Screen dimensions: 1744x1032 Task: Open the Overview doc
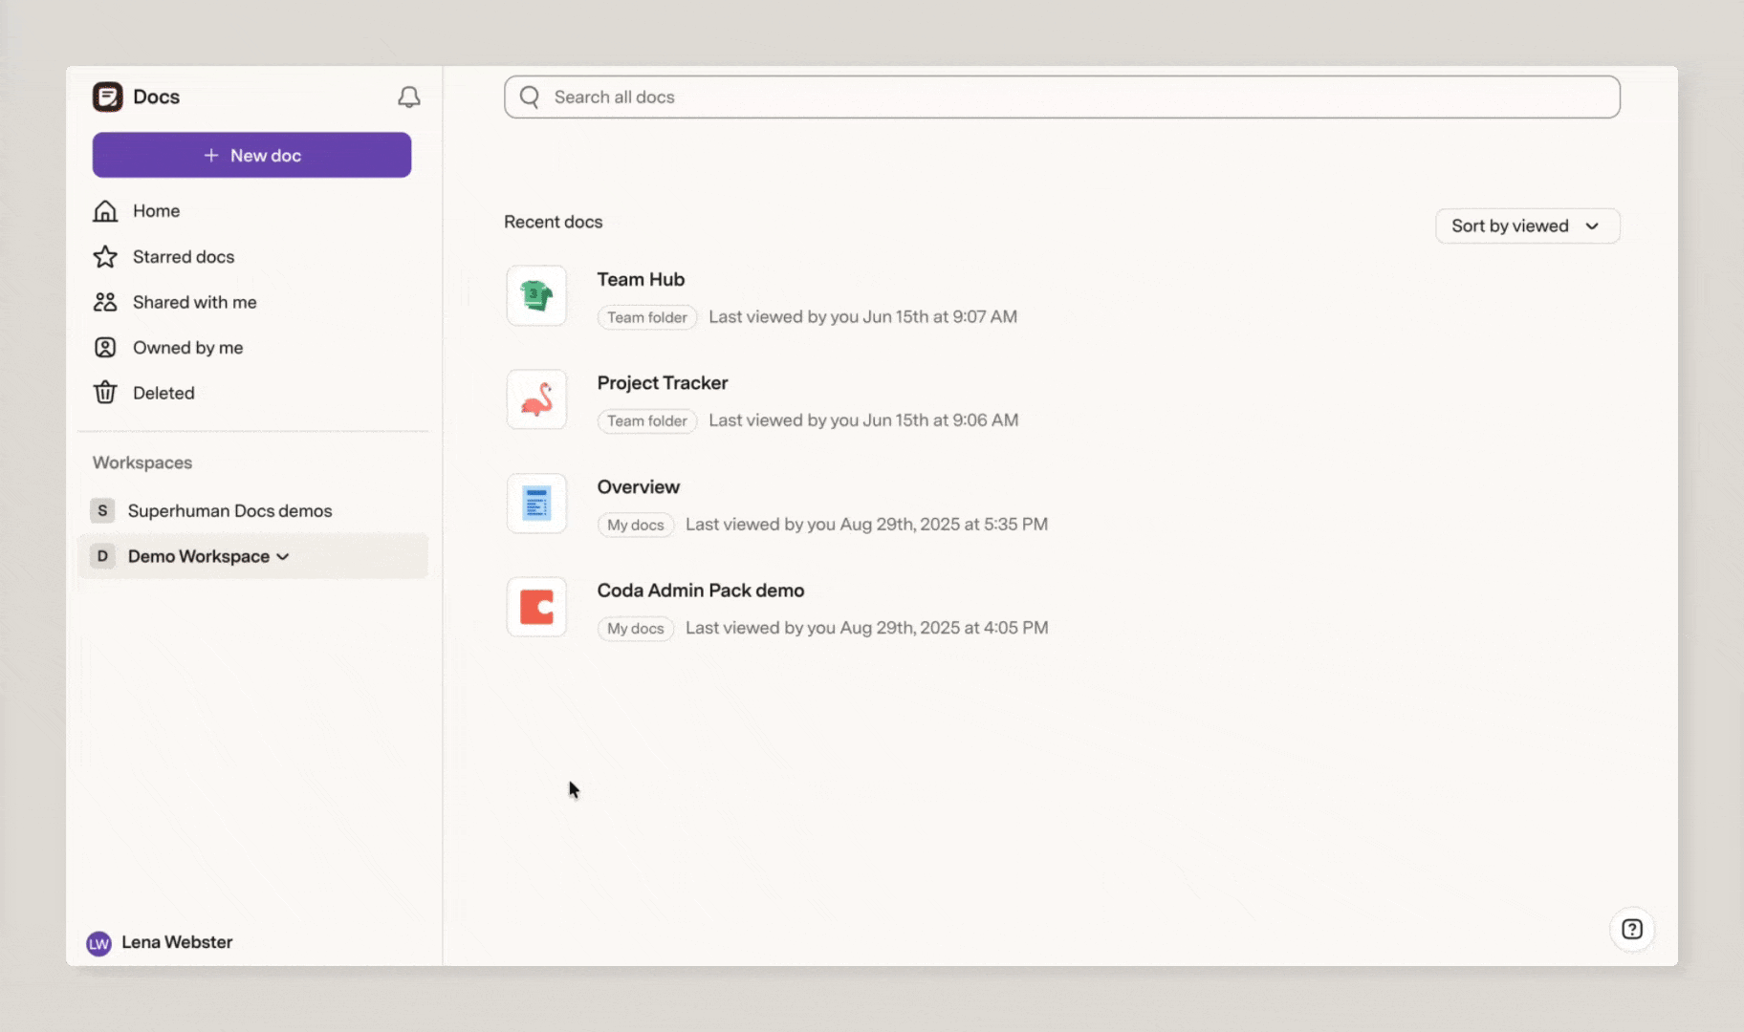point(639,487)
